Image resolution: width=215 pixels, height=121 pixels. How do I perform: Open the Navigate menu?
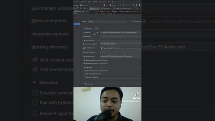(x=84, y=2)
